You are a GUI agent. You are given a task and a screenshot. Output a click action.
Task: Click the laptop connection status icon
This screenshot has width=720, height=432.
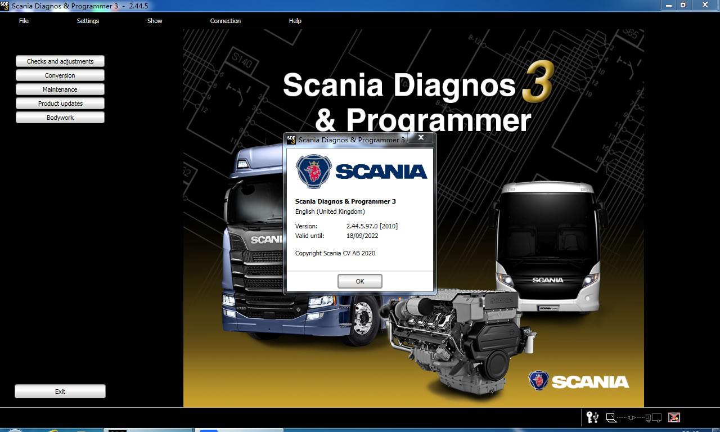(611, 418)
